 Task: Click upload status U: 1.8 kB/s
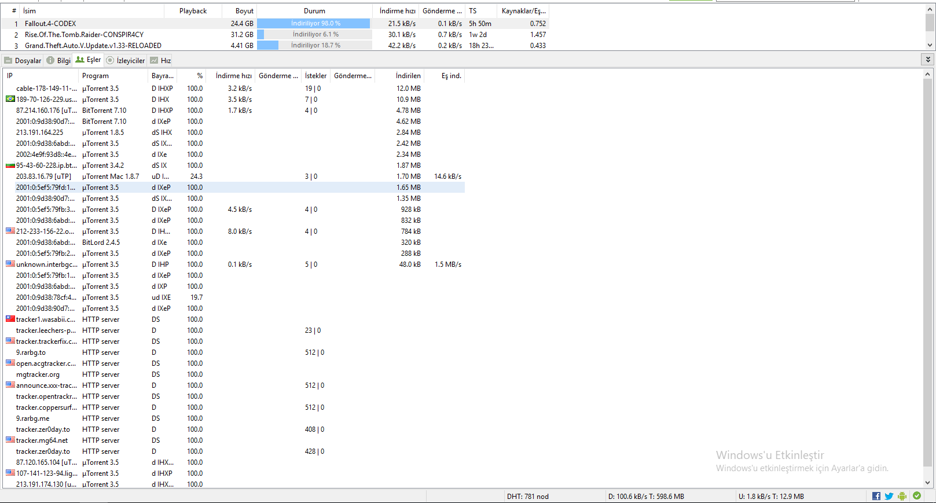point(771,497)
